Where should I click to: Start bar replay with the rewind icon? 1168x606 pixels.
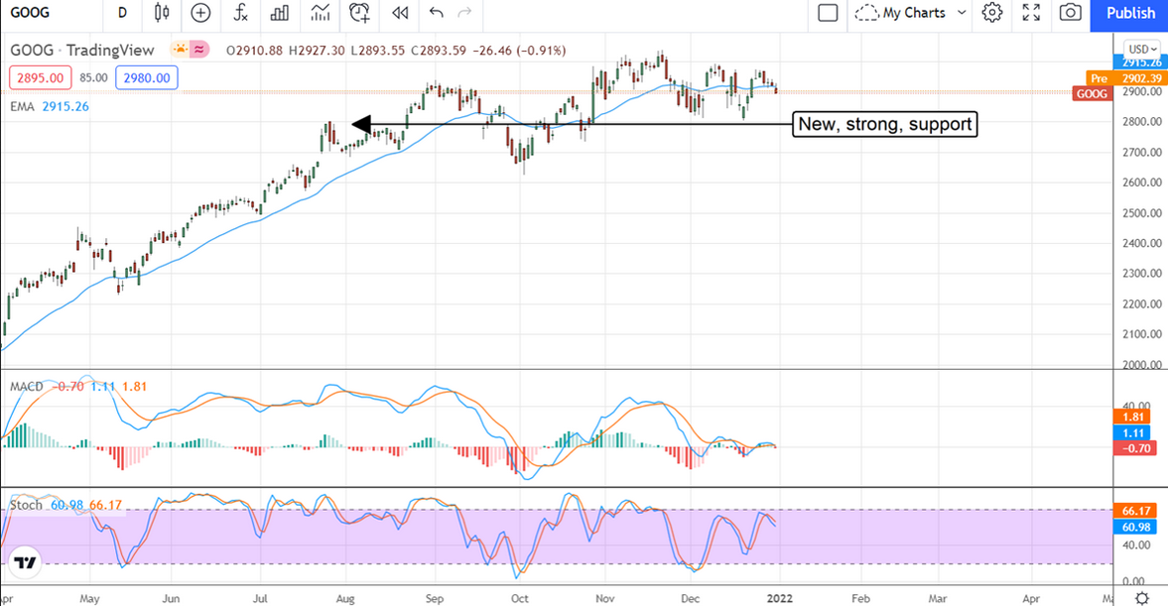pos(400,13)
